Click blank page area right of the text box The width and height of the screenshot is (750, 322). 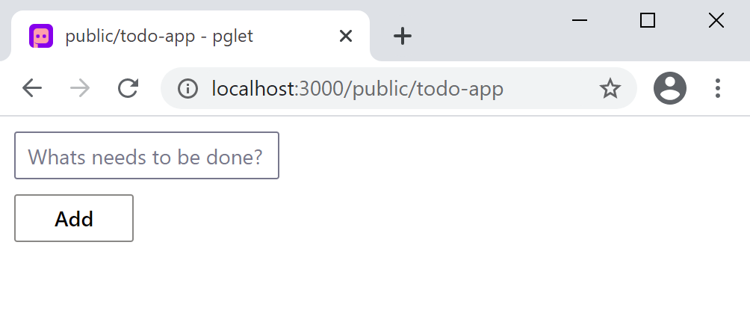[486, 156]
